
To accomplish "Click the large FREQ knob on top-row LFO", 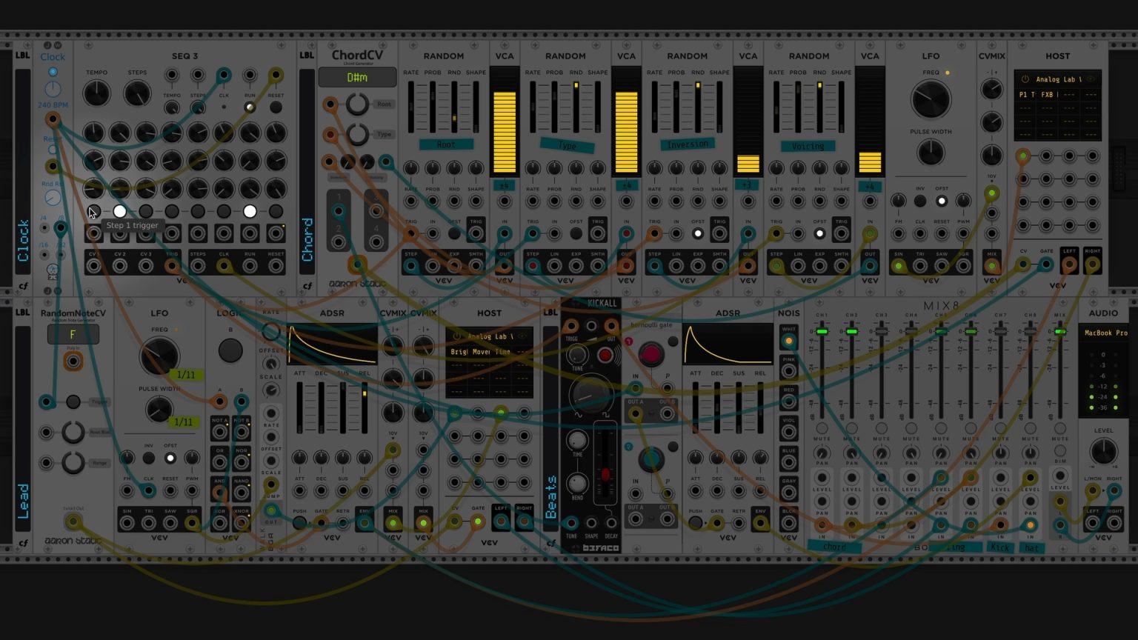I will (x=931, y=99).
